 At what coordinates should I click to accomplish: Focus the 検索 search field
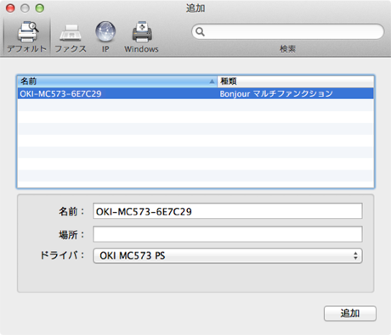click(x=288, y=31)
